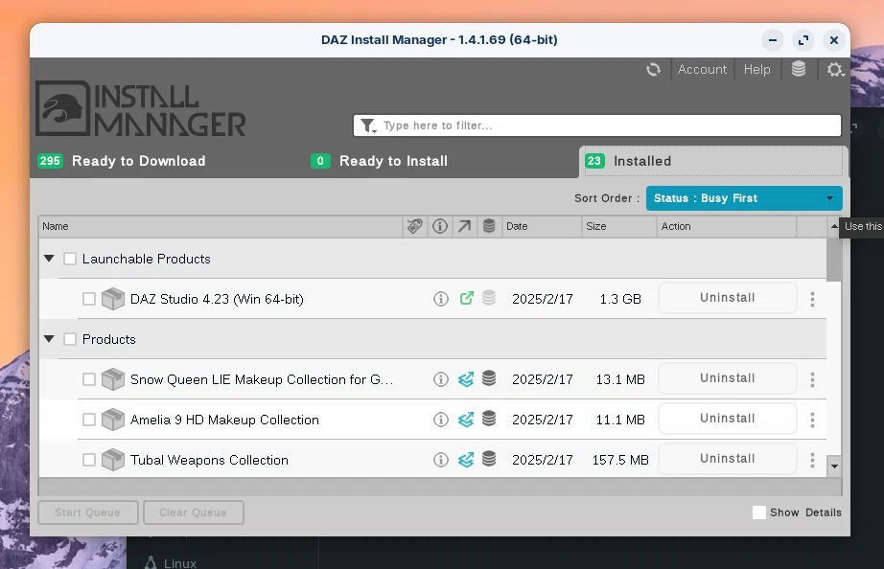The height and width of the screenshot is (569, 884).
Task: Collapse the Products group
Action: tap(49, 339)
